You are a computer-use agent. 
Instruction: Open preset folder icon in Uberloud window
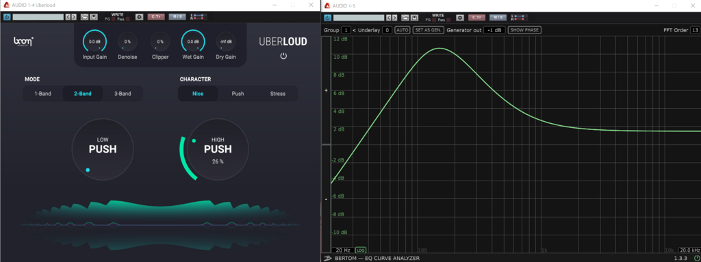pyautogui.click(x=84, y=17)
